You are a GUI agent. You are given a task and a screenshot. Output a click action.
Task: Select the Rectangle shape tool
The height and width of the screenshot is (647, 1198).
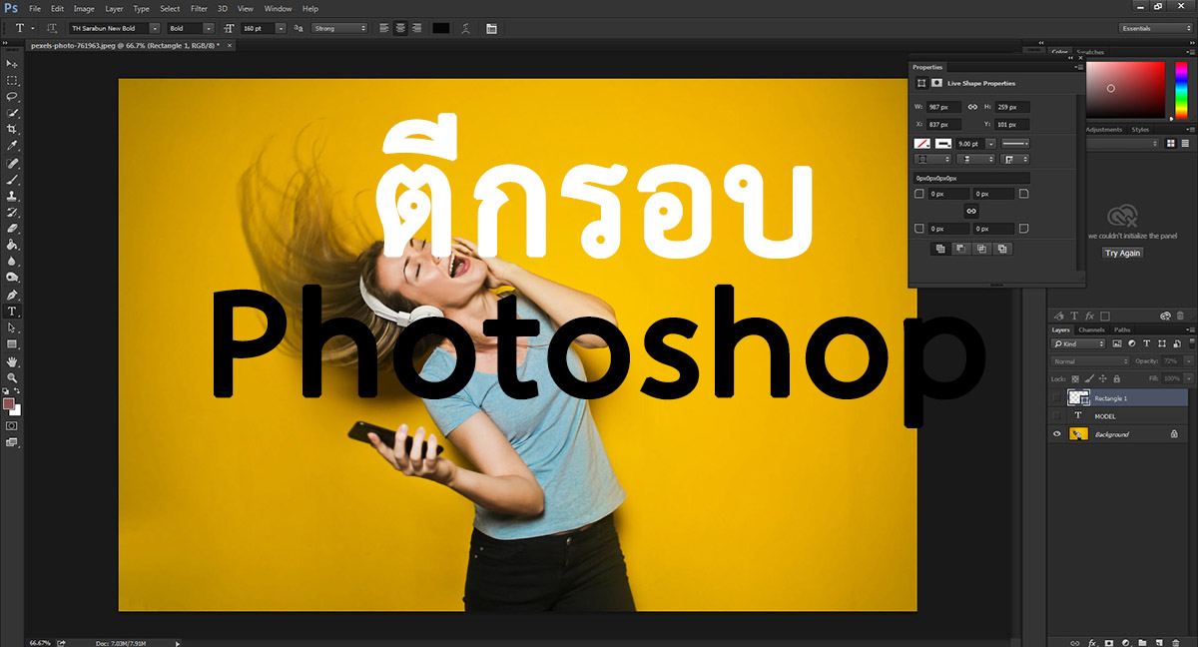[13, 344]
